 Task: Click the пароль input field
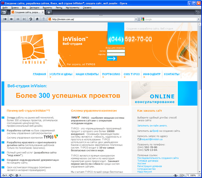click(x=116, y=54)
